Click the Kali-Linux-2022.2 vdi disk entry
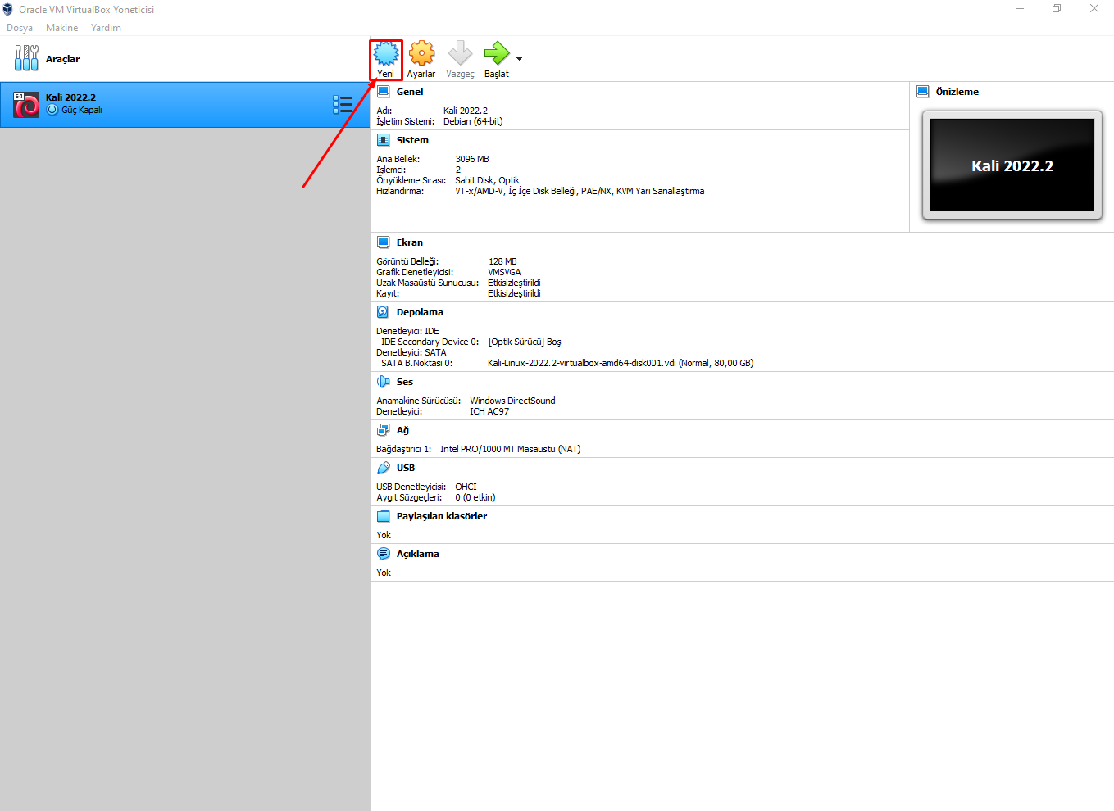1114x811 pixels. click(621, 363)
